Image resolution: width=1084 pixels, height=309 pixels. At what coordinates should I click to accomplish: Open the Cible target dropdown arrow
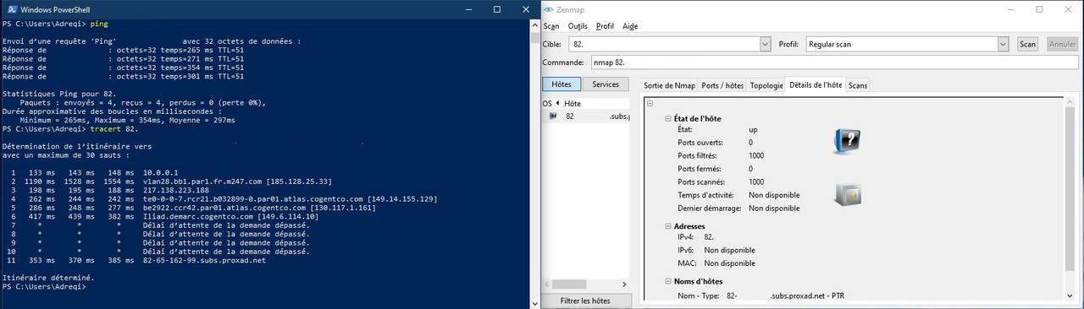point(765,44)
